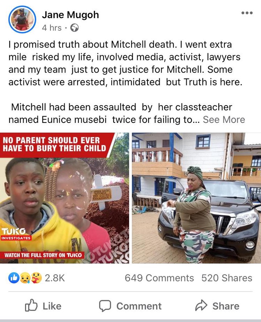The image size is (261, 322).
Task: Tap the thumbs-up Like icon
Action: [x=31, y=305]
